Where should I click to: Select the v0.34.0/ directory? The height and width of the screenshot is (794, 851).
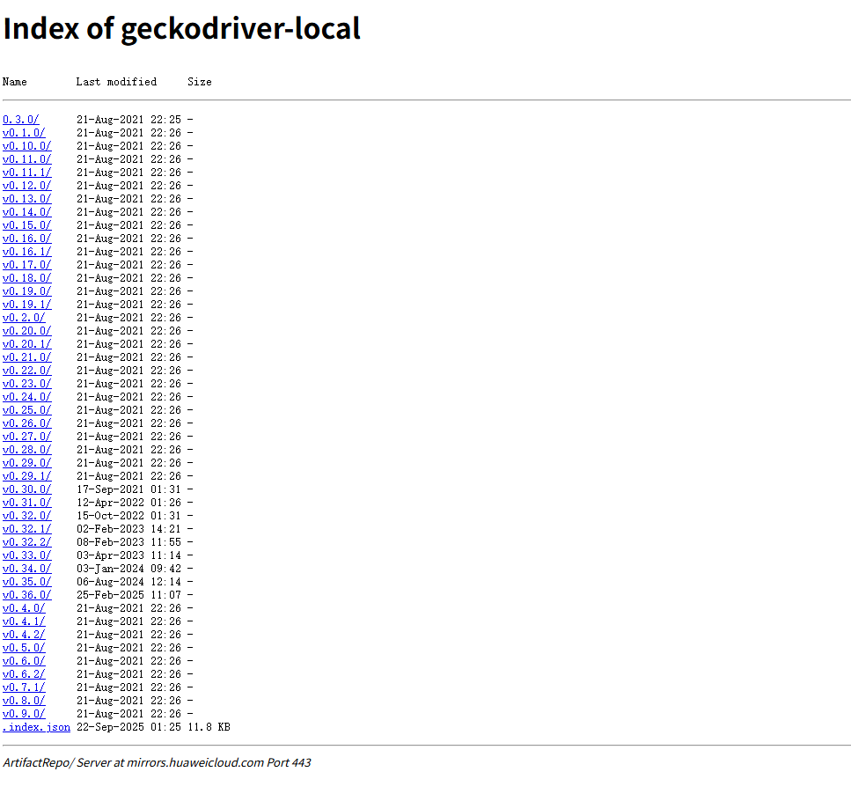coord(26,569)
